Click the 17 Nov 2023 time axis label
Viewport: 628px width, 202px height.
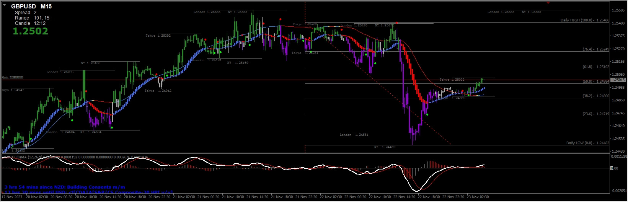(11, 197)
